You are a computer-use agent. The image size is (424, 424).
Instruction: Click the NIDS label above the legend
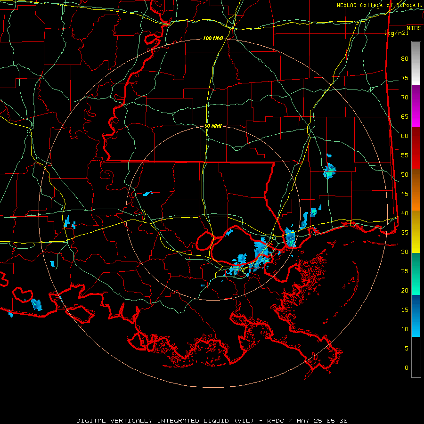tap(414, 28)
